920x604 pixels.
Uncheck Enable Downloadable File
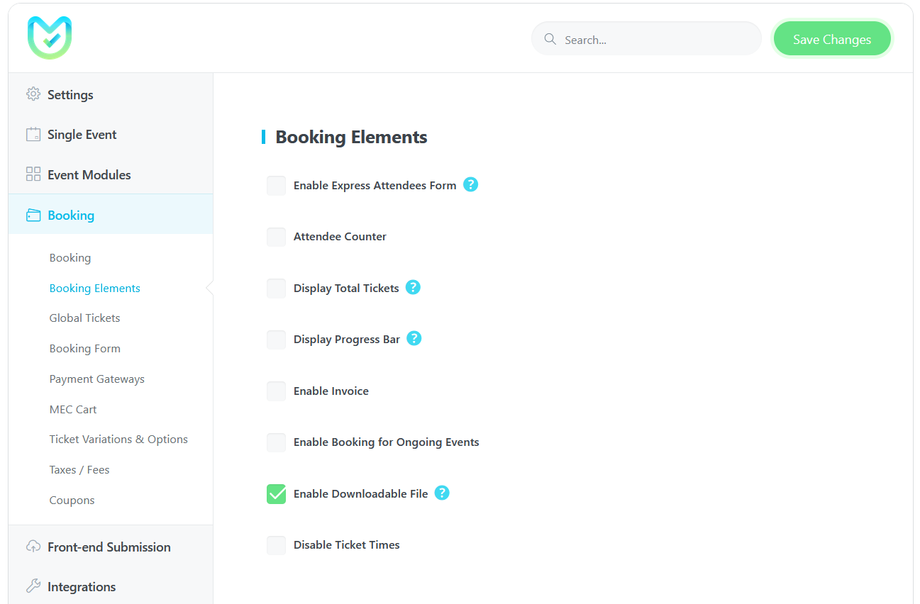click(x=277, y=494)
